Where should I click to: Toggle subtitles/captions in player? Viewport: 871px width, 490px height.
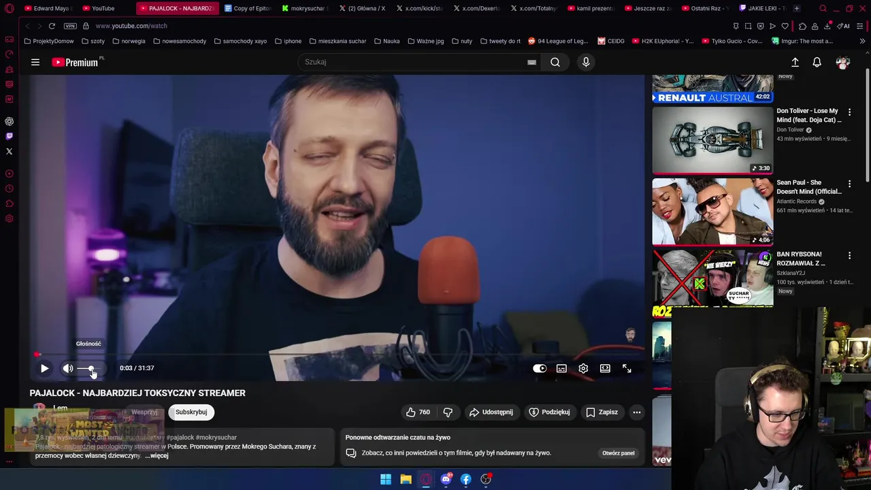click(561, 368)
